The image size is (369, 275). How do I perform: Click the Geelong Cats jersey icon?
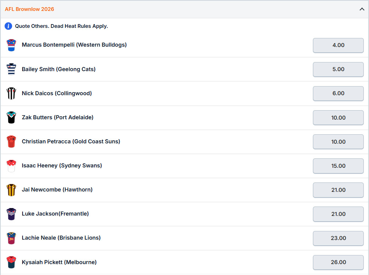(11, 69)
